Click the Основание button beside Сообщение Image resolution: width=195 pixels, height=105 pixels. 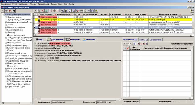89,39
